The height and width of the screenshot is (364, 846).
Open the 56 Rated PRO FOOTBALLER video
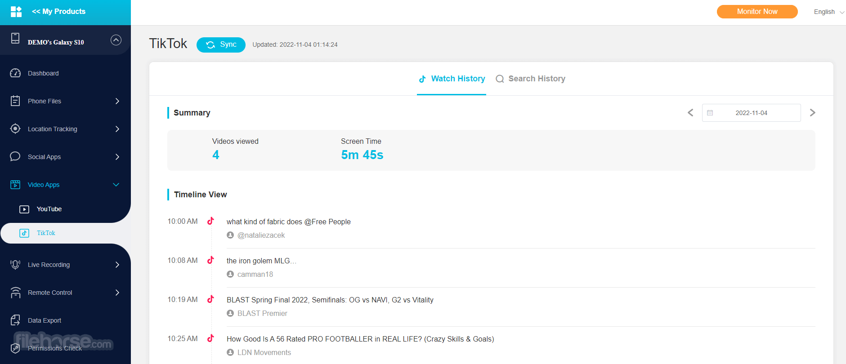(x=360, y=339)
